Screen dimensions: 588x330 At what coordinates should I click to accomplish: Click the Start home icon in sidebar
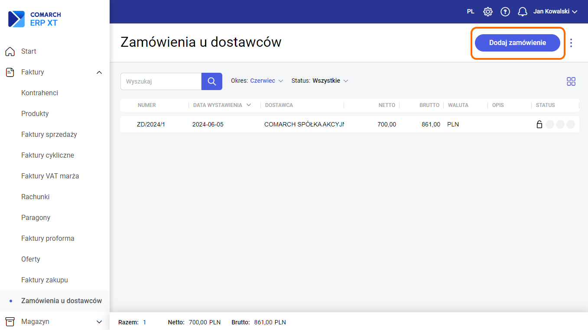point(10,52)
